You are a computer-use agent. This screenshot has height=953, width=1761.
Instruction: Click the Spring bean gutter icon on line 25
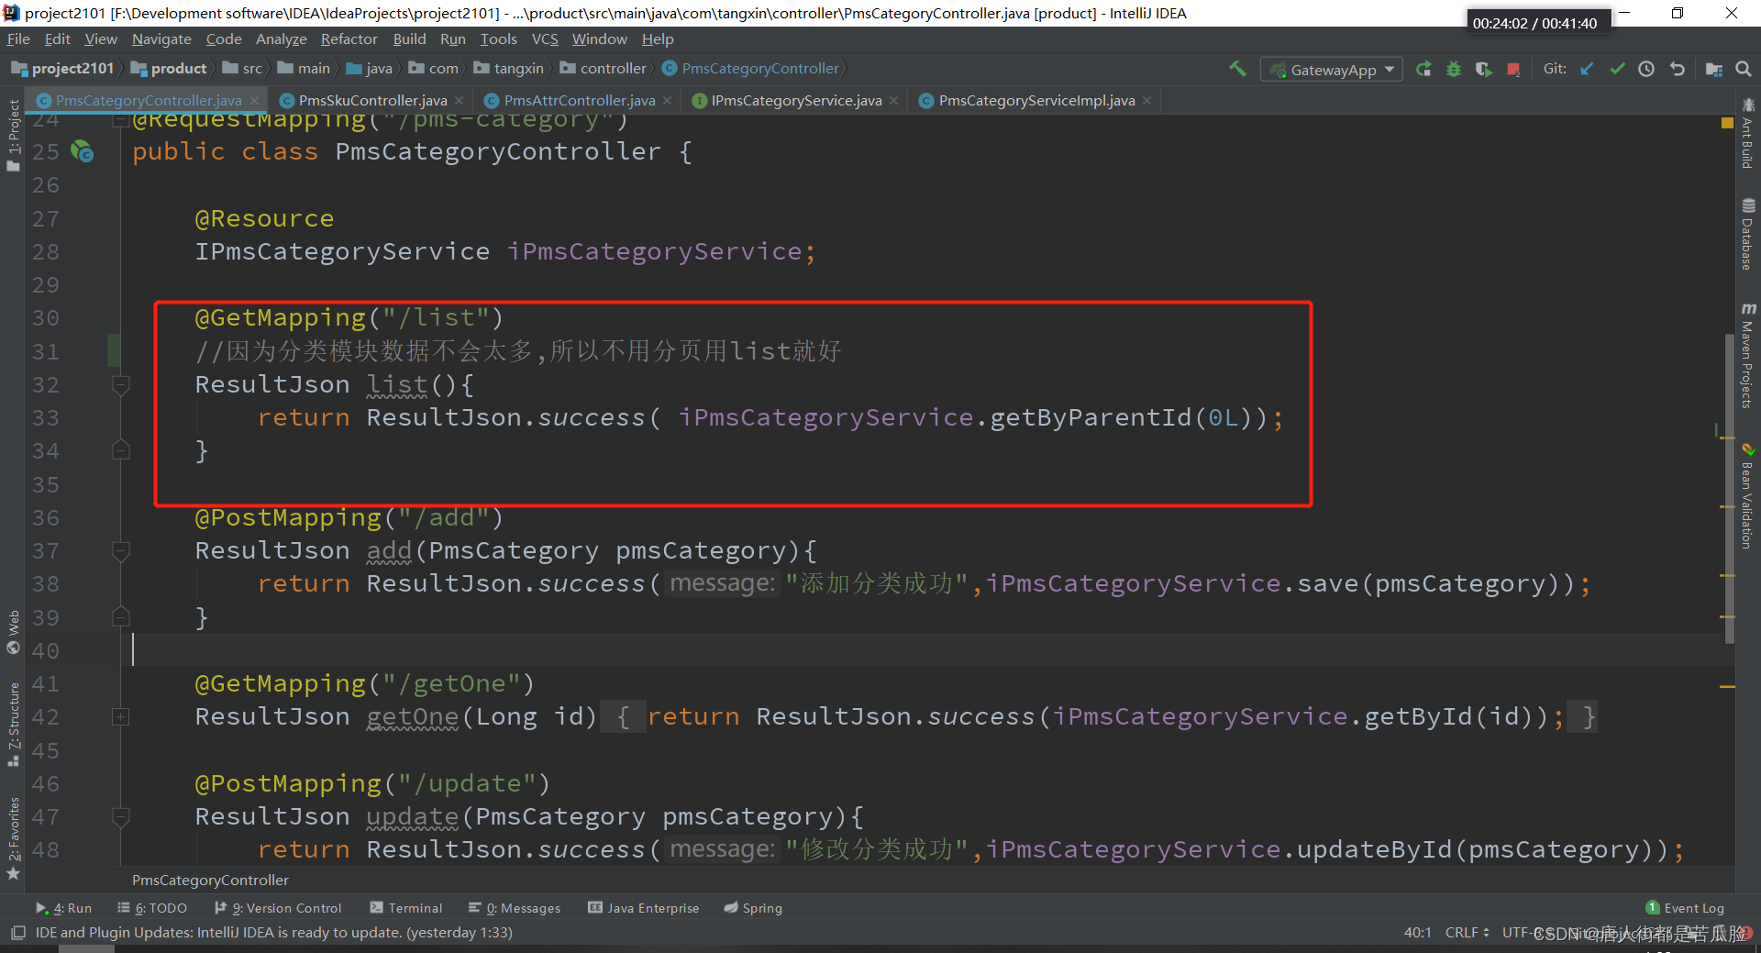(83, 151)
